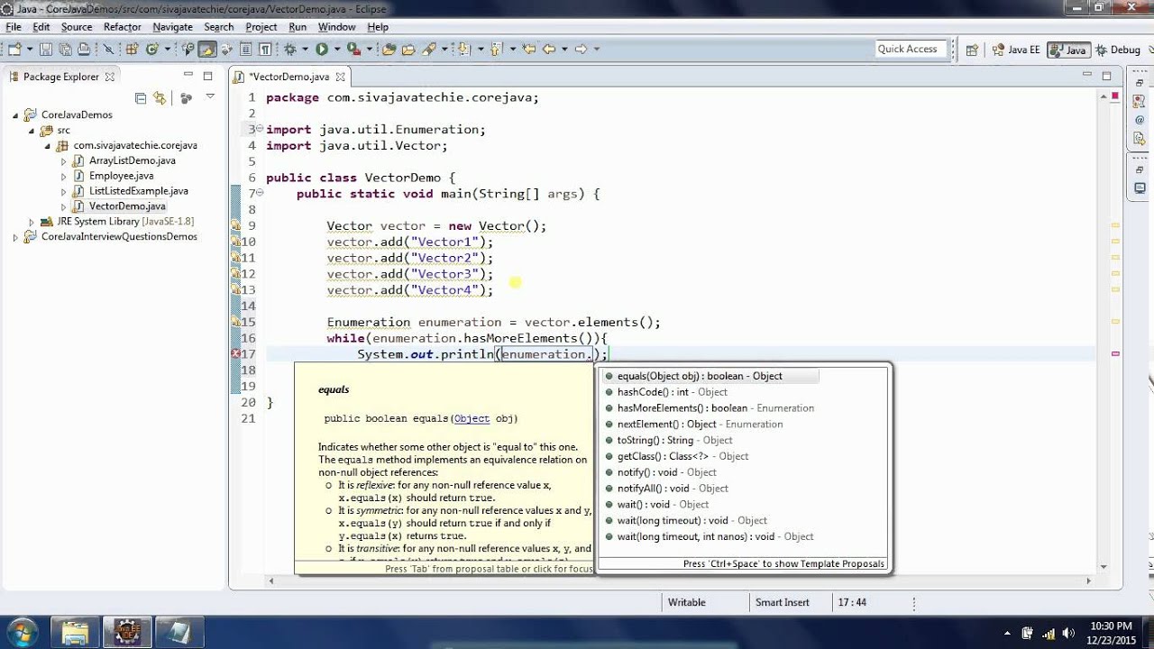This screenshot has height=649, width=1154.
Task: Toggle Mark Occurrences highlighter button
Action: click(x=206, y=50)
